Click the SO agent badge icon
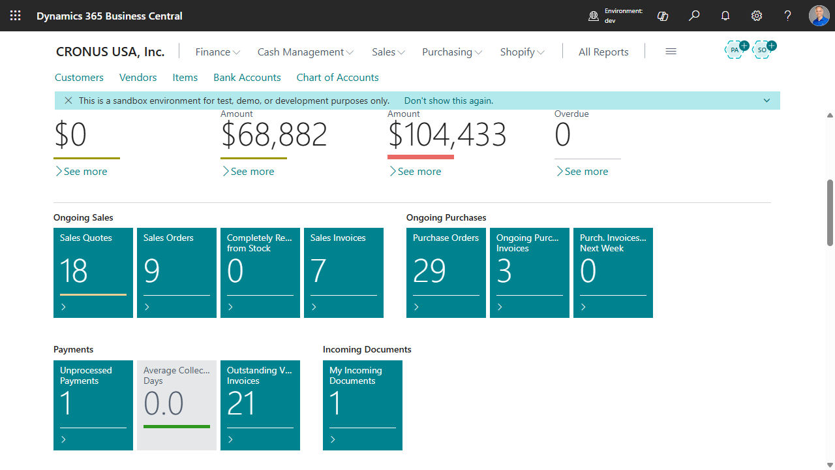Viewport: 835px width, 470px height. coord(764,50)
